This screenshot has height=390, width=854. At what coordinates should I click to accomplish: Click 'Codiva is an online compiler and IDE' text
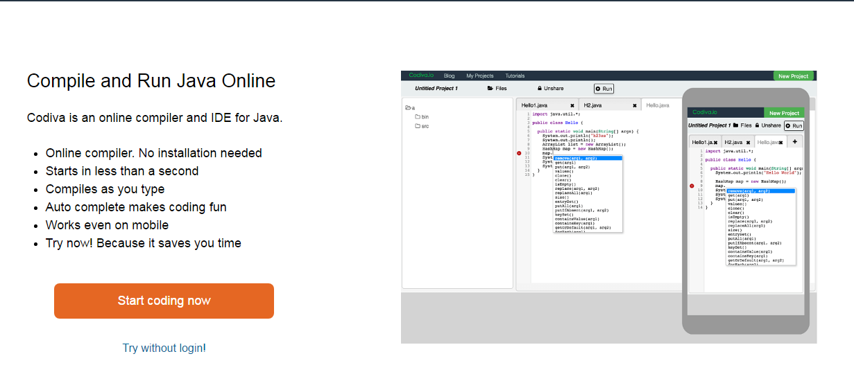155,118
